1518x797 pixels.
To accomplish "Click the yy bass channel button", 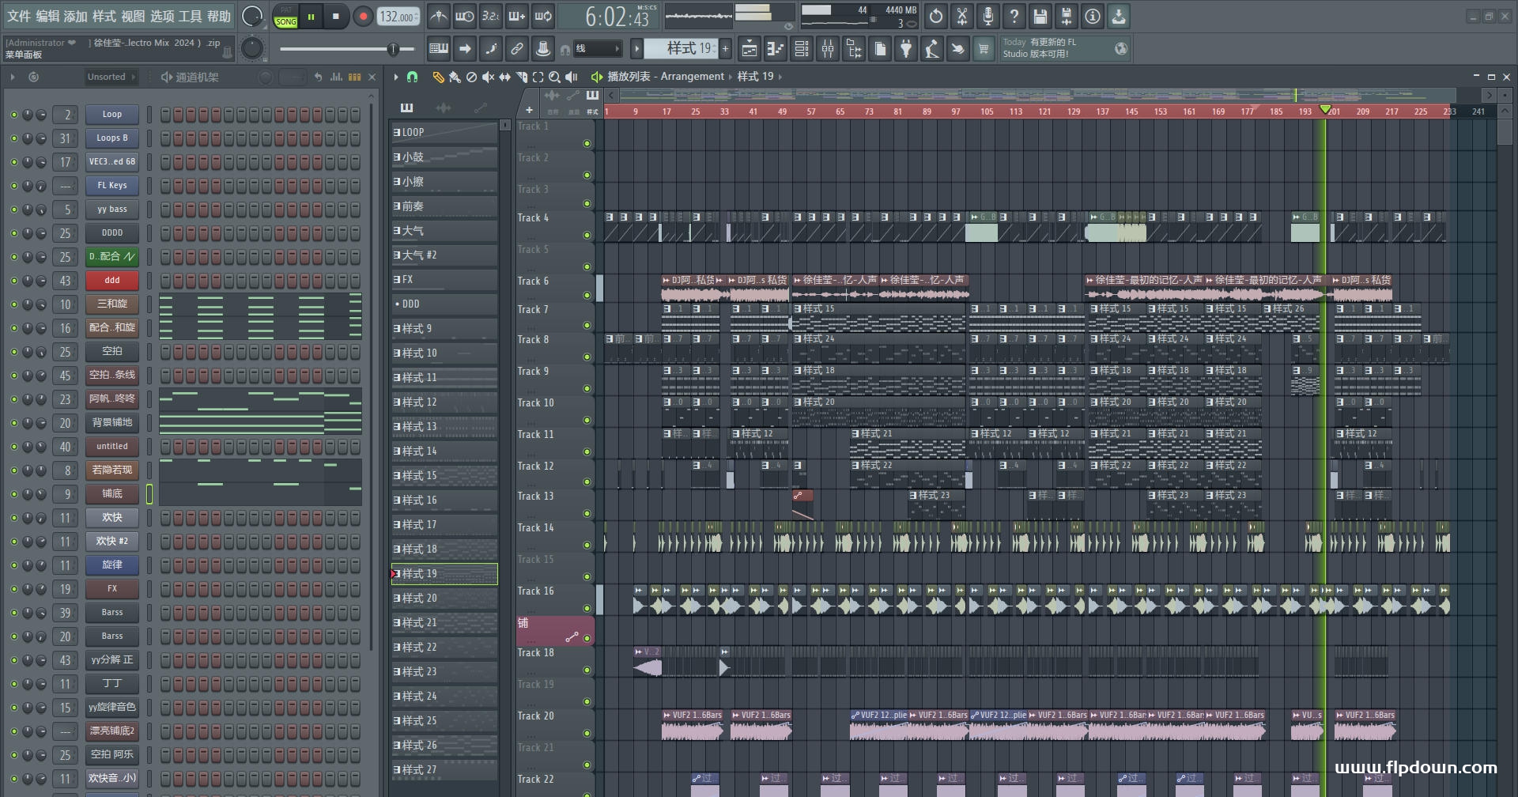I will [x=112, y=210].
